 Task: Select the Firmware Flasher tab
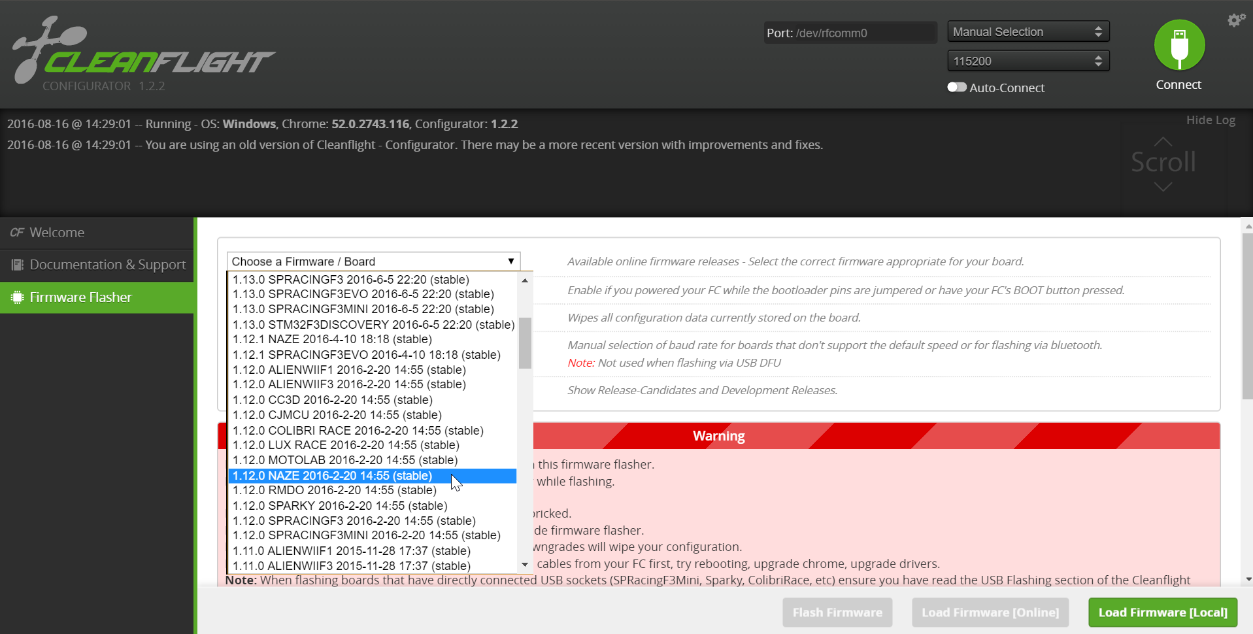coord(97,297)
